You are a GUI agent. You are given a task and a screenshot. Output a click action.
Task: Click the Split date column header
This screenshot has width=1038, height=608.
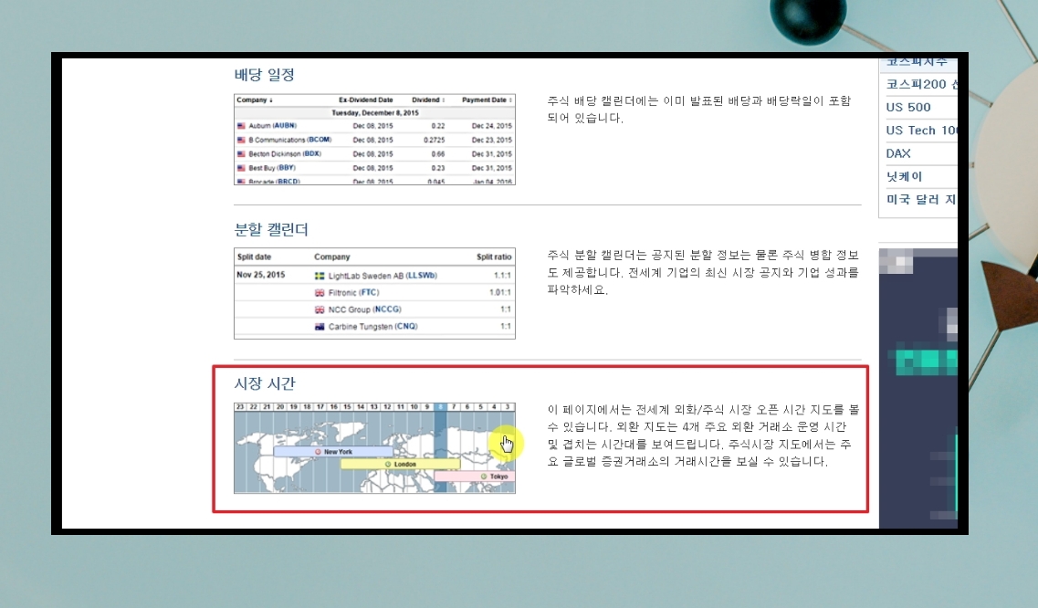point(254,257)
